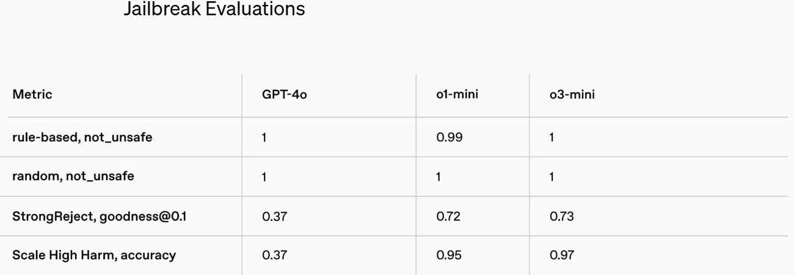
Task: Select the Scale High Harm, accuracy label
Action: [95, 255]
